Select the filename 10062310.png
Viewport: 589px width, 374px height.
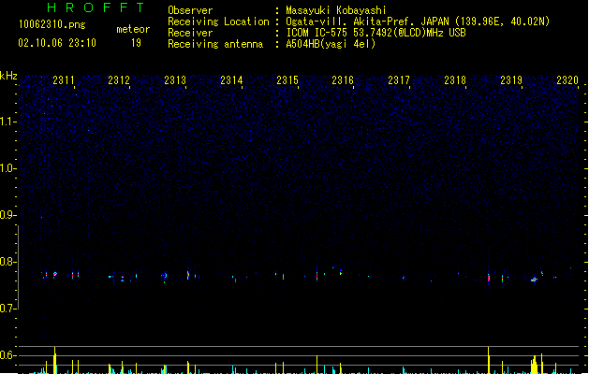(52, 24)
